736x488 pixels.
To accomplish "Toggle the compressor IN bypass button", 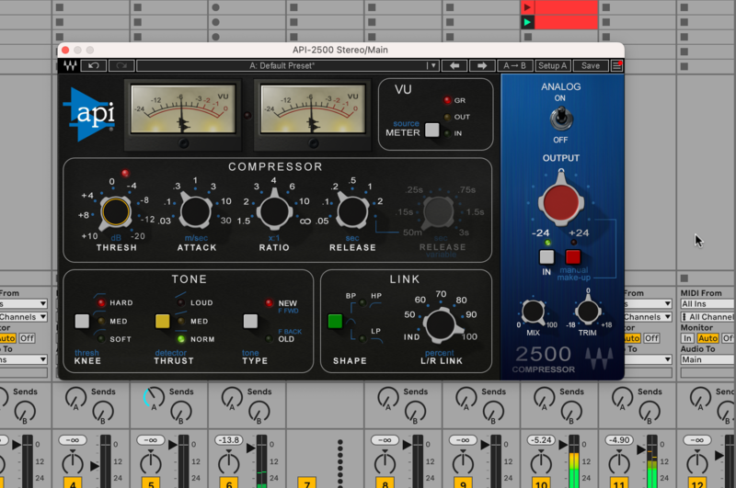I will [x=547, y=257].
